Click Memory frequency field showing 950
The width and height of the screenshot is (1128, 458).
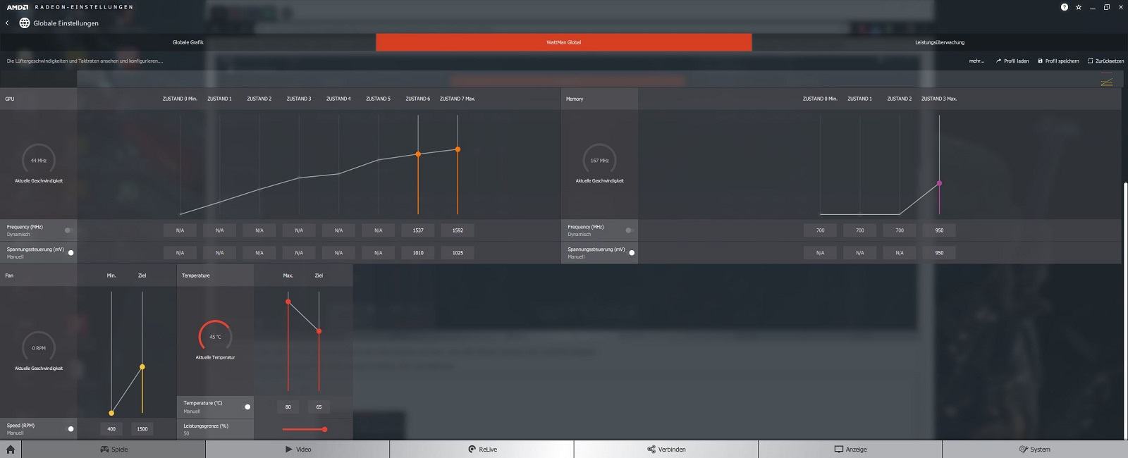tap(939, 230)
